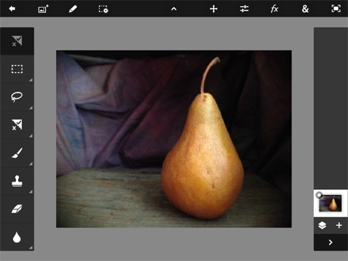The image size is (348, 261).
Task: Add a new layer with the plus
Action: tap(339, 225)
